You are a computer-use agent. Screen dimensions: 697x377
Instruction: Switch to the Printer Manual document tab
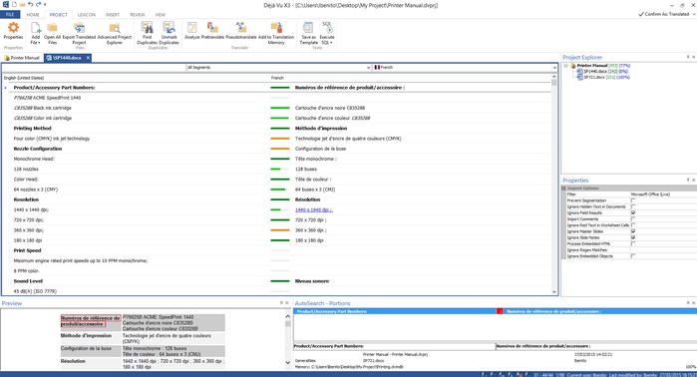pos(22,58)
